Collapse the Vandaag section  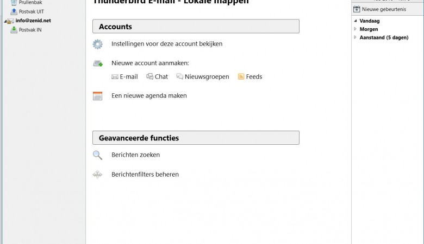pos(356,21)
